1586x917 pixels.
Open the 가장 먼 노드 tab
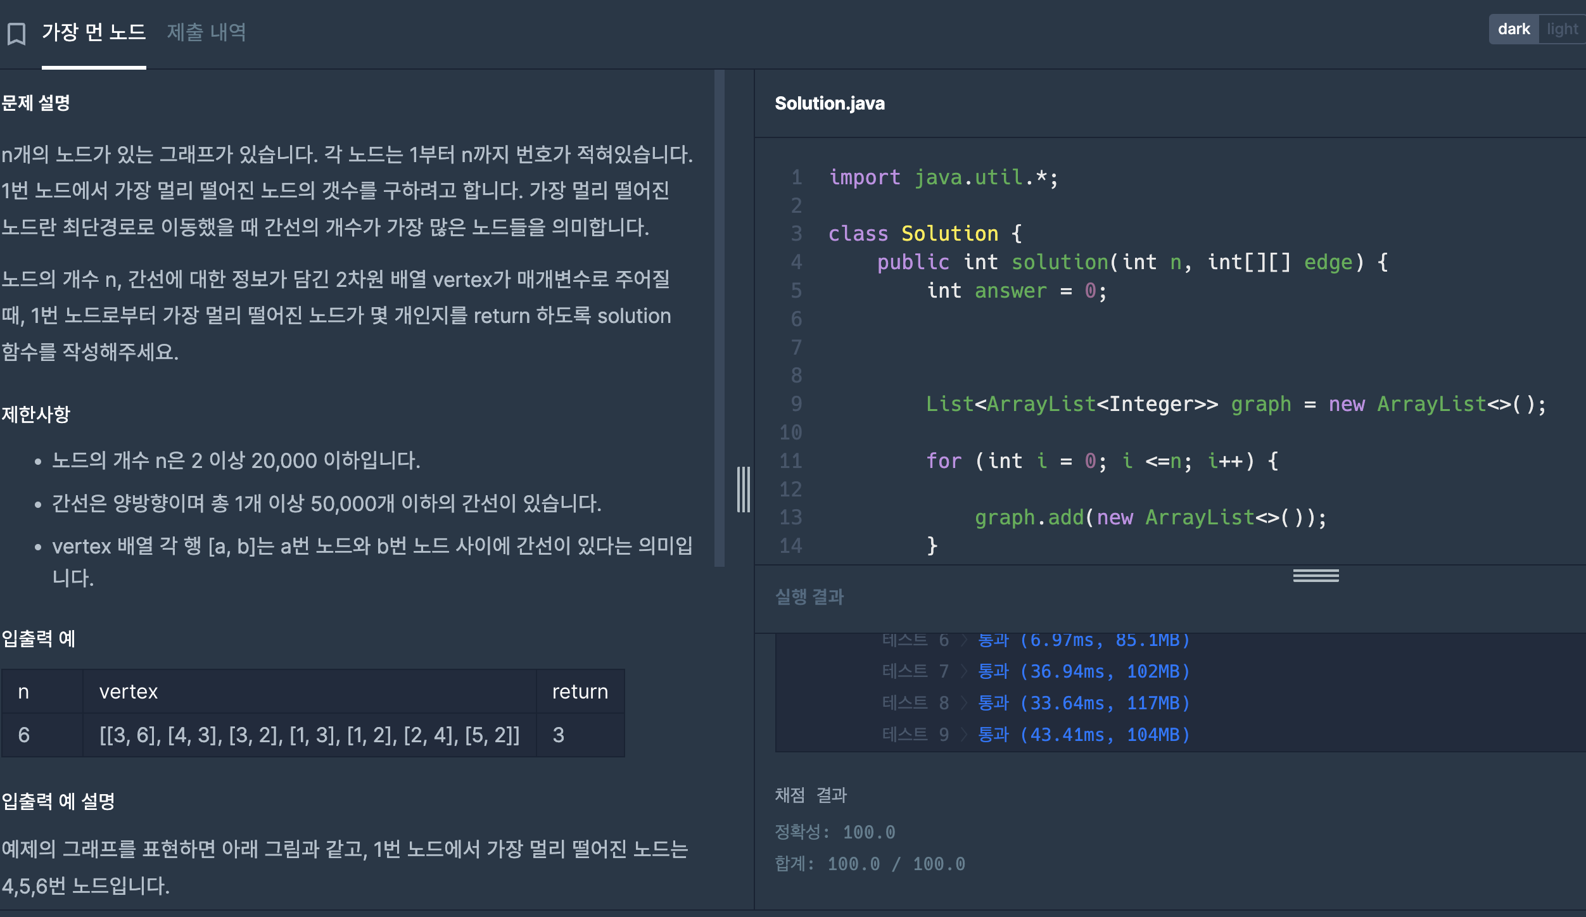94,32
